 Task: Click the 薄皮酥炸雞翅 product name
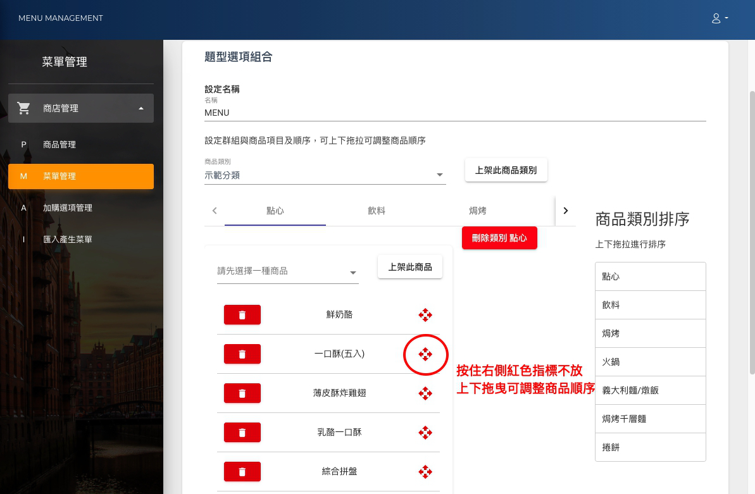tap(339, 393)
